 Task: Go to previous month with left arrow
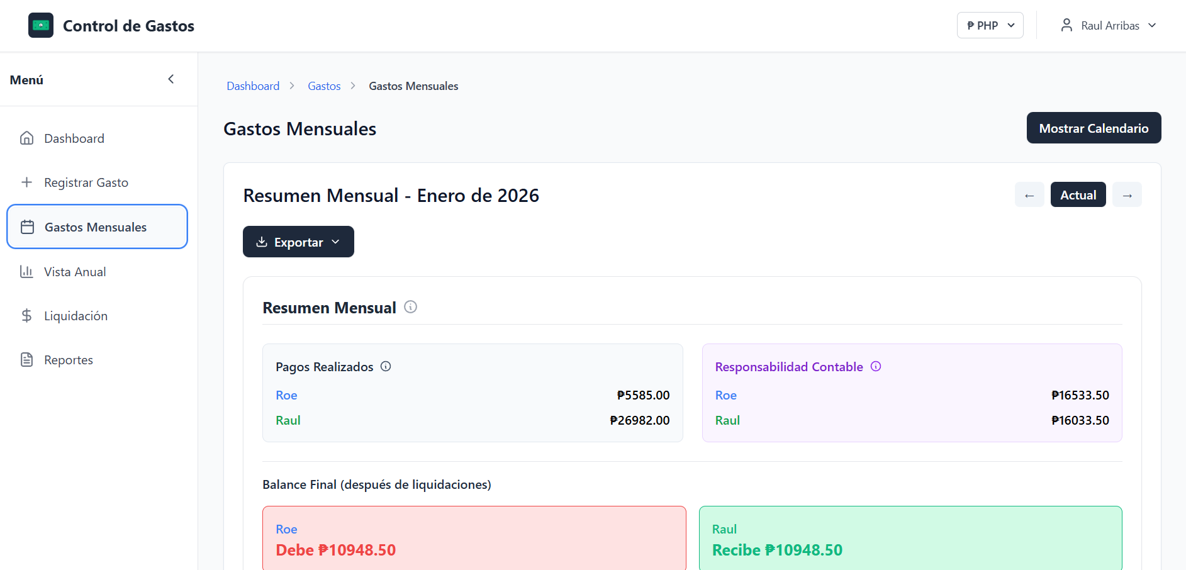coord(1029,195)
